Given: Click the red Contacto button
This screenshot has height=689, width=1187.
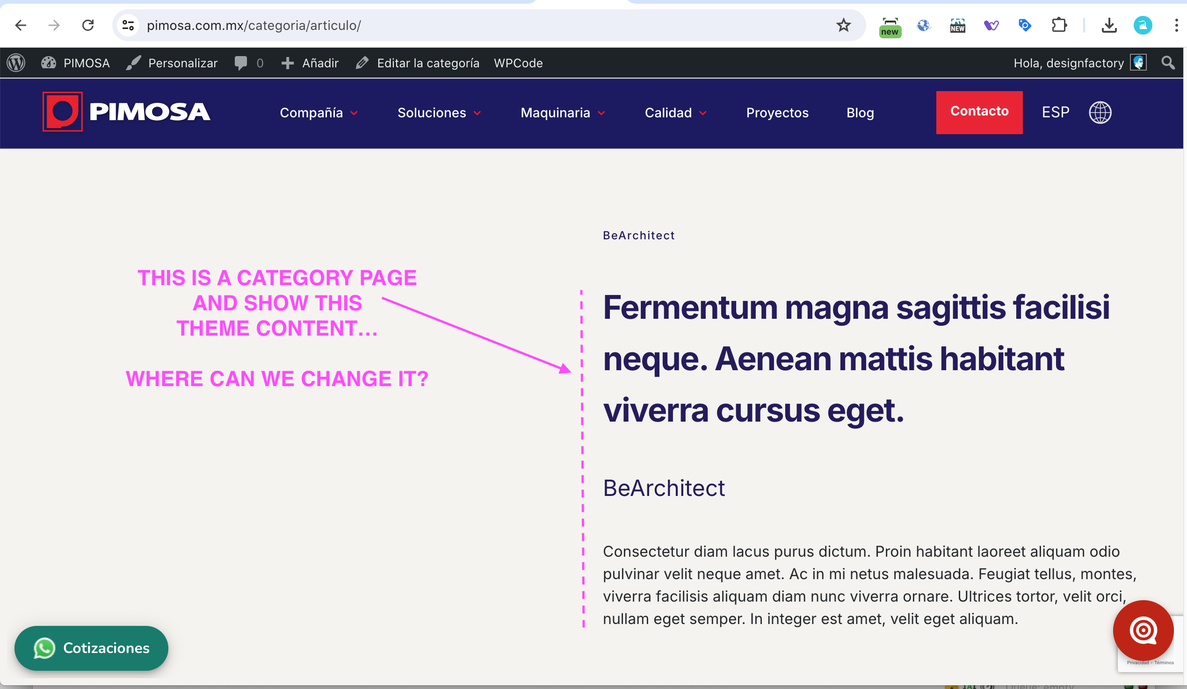Looking at the screenshot, I should point(979,112).
